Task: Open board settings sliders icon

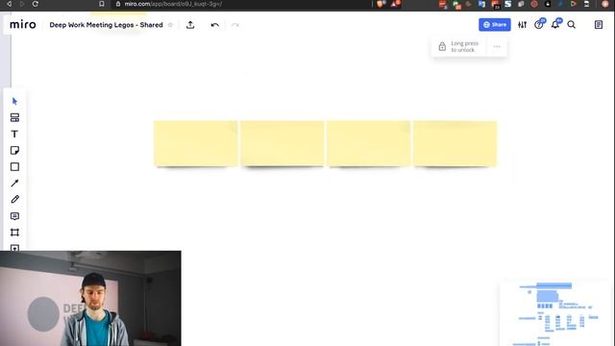Action: (x=522, y=25)
